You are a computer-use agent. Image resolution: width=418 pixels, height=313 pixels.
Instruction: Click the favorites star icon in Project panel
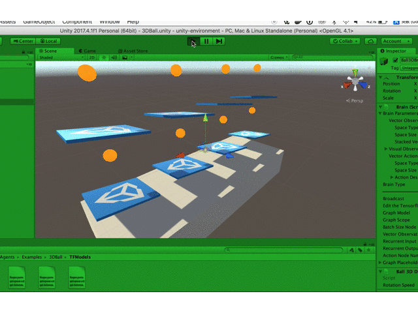pos(368,250)
